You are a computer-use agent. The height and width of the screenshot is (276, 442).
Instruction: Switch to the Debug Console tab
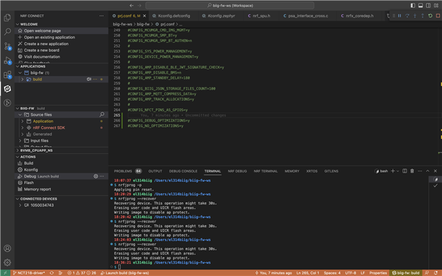183,171
